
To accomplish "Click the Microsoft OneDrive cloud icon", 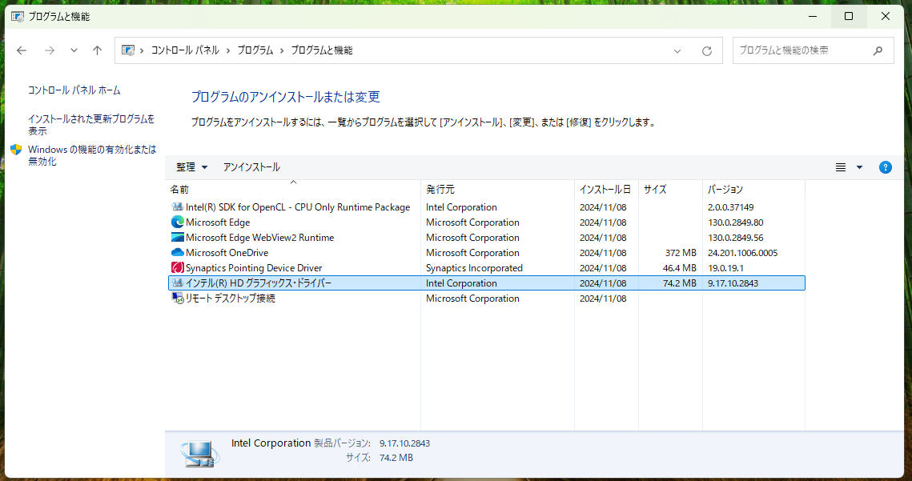I will (x=178, y=252).
